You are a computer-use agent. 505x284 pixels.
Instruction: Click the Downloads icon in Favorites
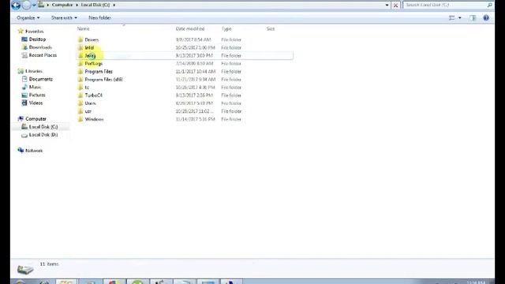[24, 47]
